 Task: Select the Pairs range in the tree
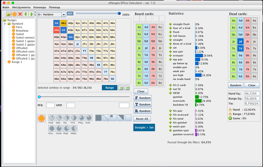(x=19, y=27)
